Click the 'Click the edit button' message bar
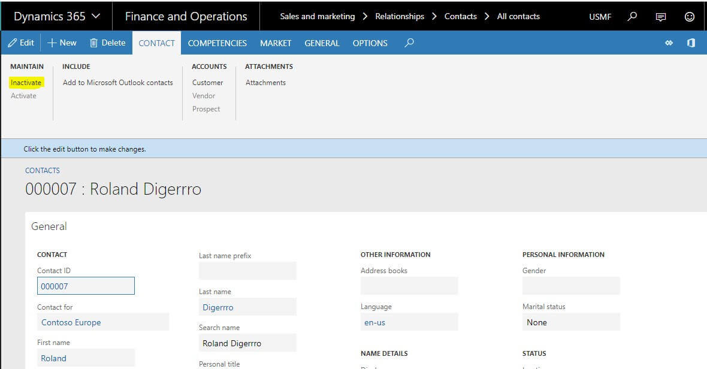This screenshot has height=369, width=707. 354,149
